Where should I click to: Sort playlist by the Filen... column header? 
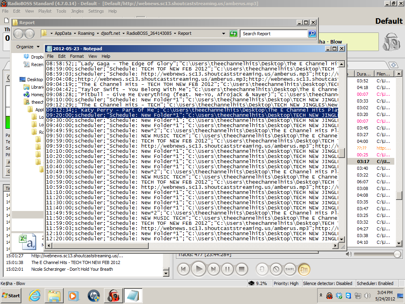tap(384, 74)
